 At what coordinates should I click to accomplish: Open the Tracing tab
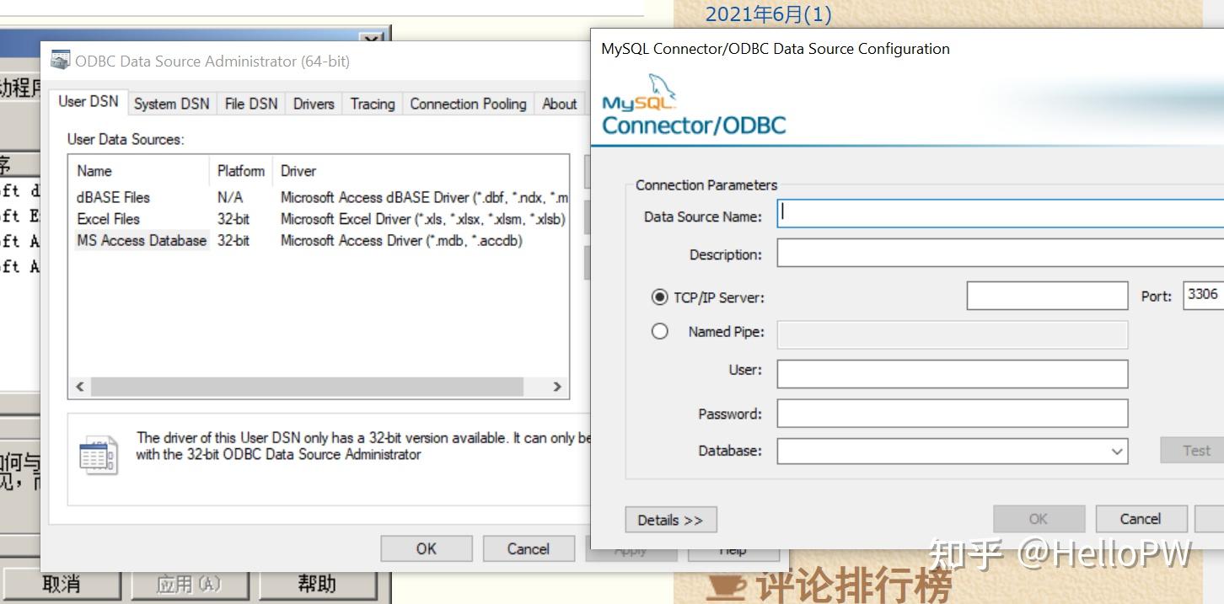click(372, 104)
